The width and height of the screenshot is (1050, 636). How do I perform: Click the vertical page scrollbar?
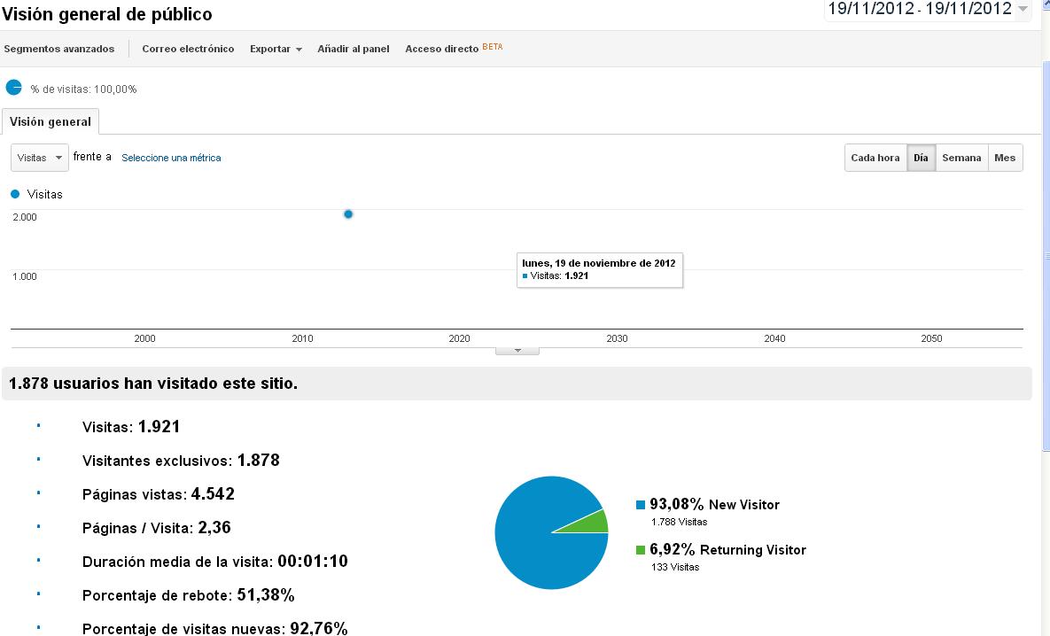coord(1046,254)
